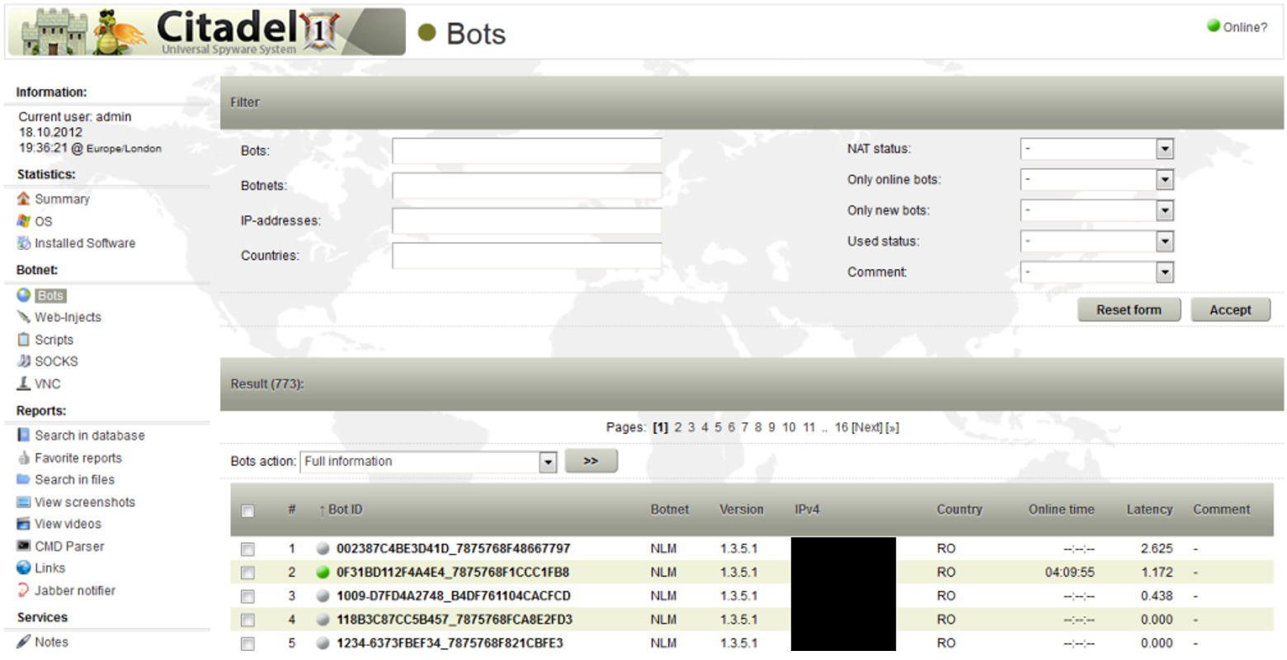
Task: Open bot 002387C4BE3D41D_7875768F48667797
Action: tap(453, 549)
